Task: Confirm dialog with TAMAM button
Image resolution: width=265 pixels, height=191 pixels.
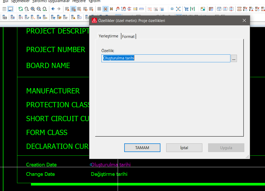Action: click(x=142, y=148)
